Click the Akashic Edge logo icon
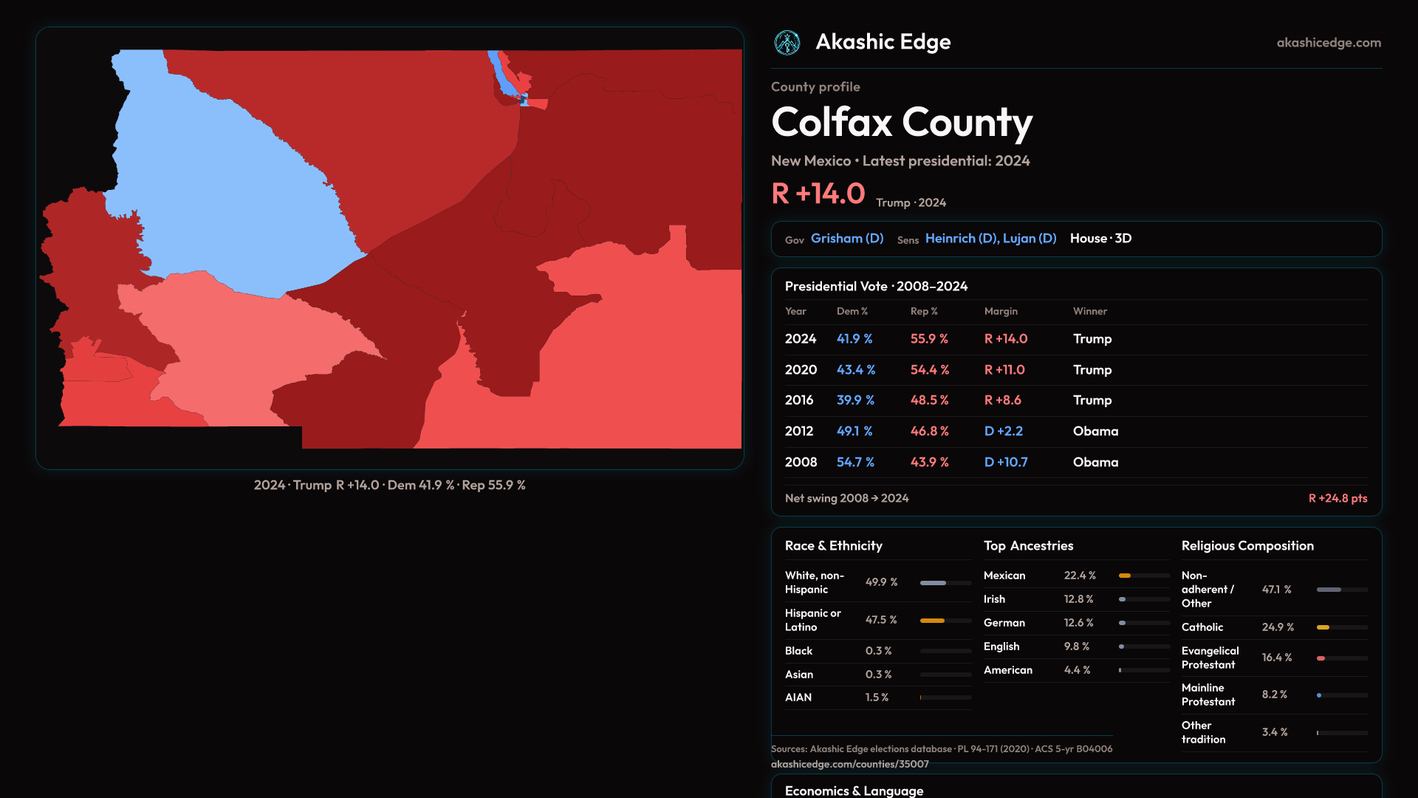This screenshot has height=798, width=1418. click(787, 43)
